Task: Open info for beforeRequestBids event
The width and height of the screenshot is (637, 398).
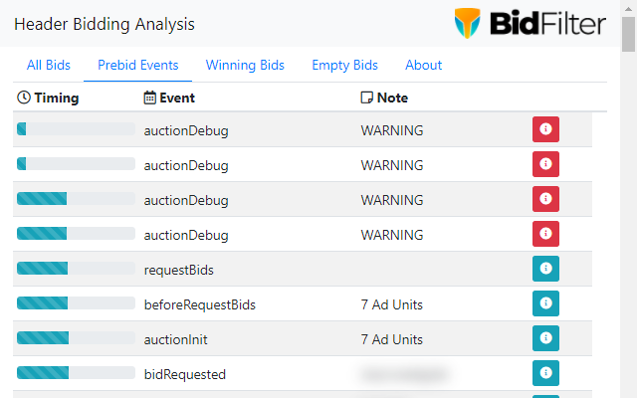Action: [x=545, y=303]
